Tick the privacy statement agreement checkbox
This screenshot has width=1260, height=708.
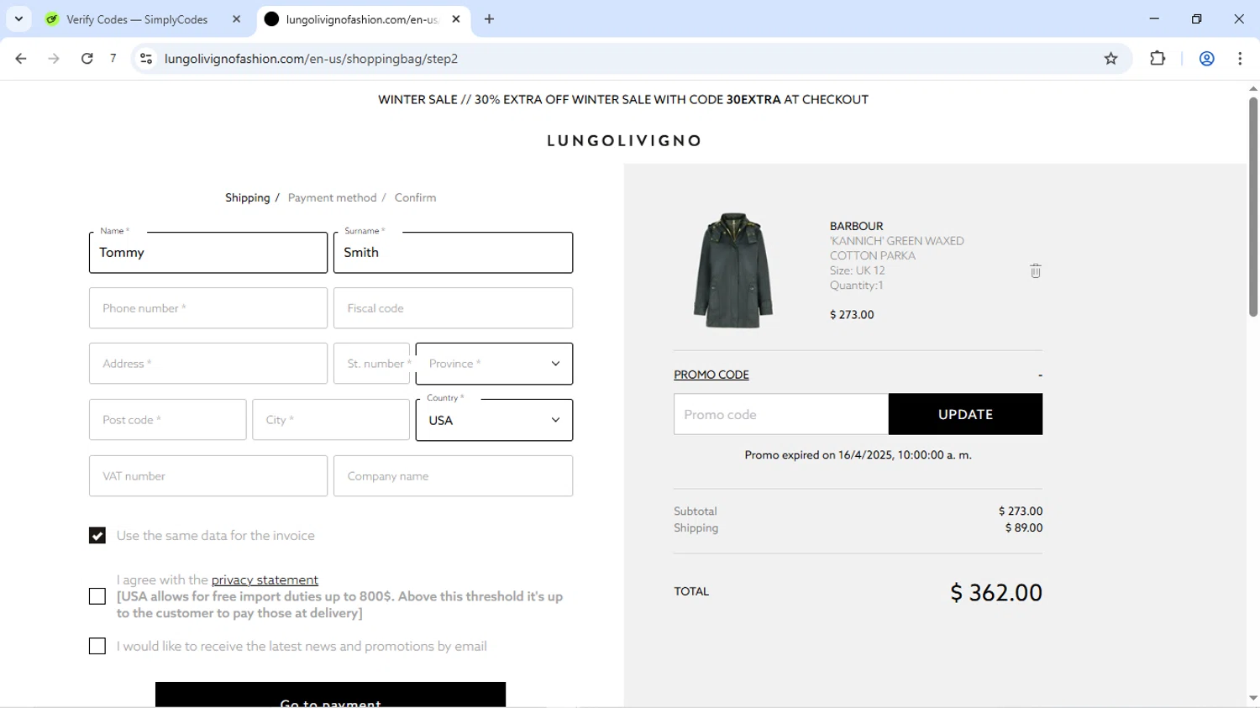click(x=97, y=596)
